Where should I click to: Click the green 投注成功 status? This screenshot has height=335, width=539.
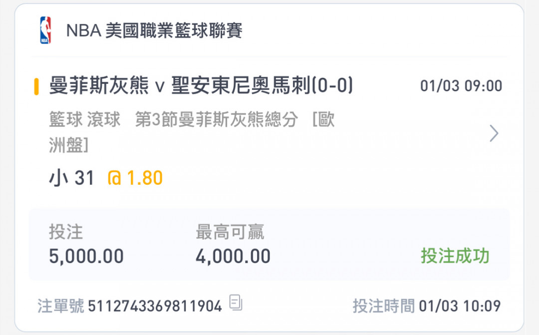(x=455, y=256)
